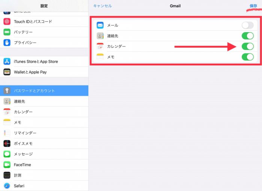262x191 pixels.
Task: Open リマインダー settings row
Action: pyautogui.click(x=44, y=133)
